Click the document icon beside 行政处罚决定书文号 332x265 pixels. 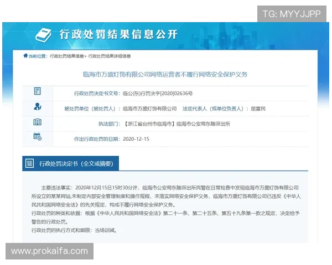[37, 91]
